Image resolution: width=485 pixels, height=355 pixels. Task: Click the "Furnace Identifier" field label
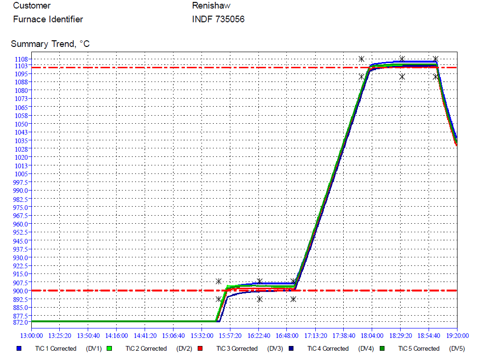[x=48, y=19]
